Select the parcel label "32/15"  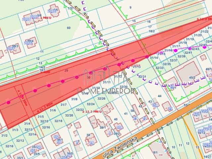(44, 121)
